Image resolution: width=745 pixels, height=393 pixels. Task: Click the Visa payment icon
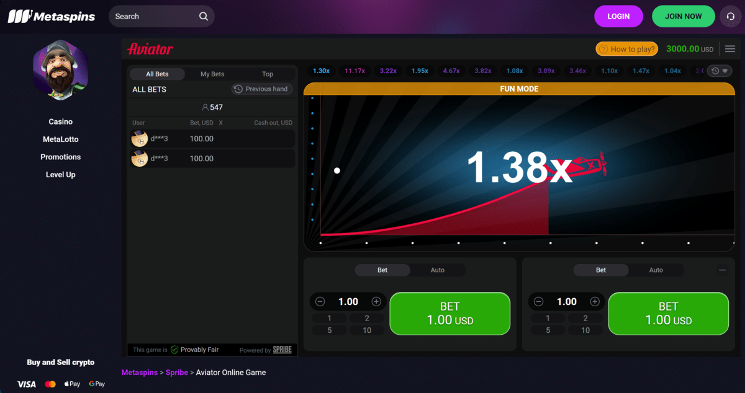coord(27,384)
